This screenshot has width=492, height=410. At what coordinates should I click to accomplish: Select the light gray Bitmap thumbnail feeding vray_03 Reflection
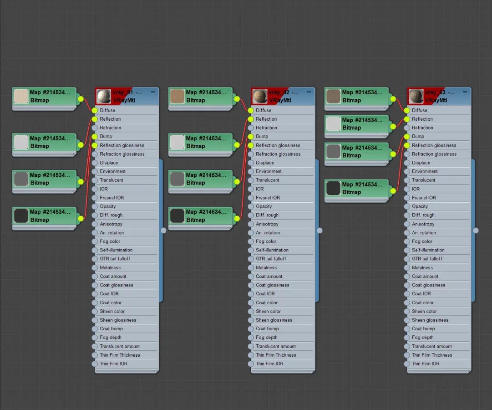click(333, 124)
